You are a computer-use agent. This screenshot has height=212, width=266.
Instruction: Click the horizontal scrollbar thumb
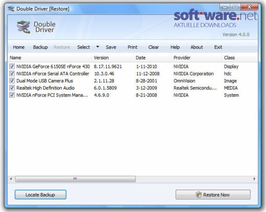tap(75, 179)
